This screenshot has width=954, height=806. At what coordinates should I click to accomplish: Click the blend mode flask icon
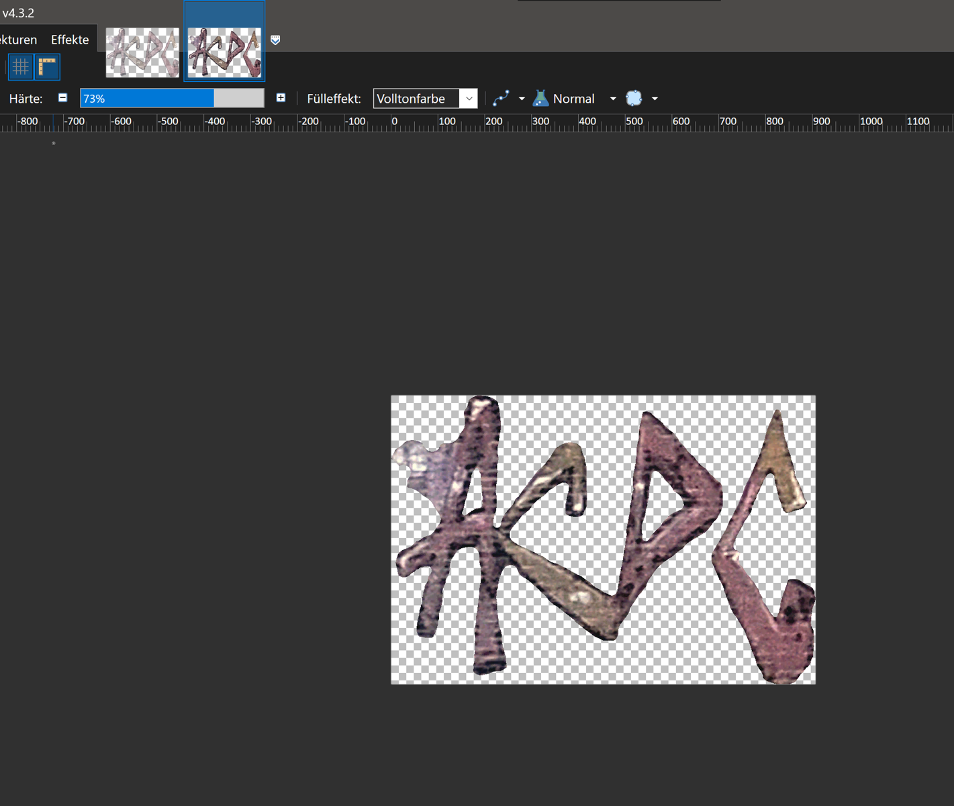pyautogui.click(x=540, y=99)
